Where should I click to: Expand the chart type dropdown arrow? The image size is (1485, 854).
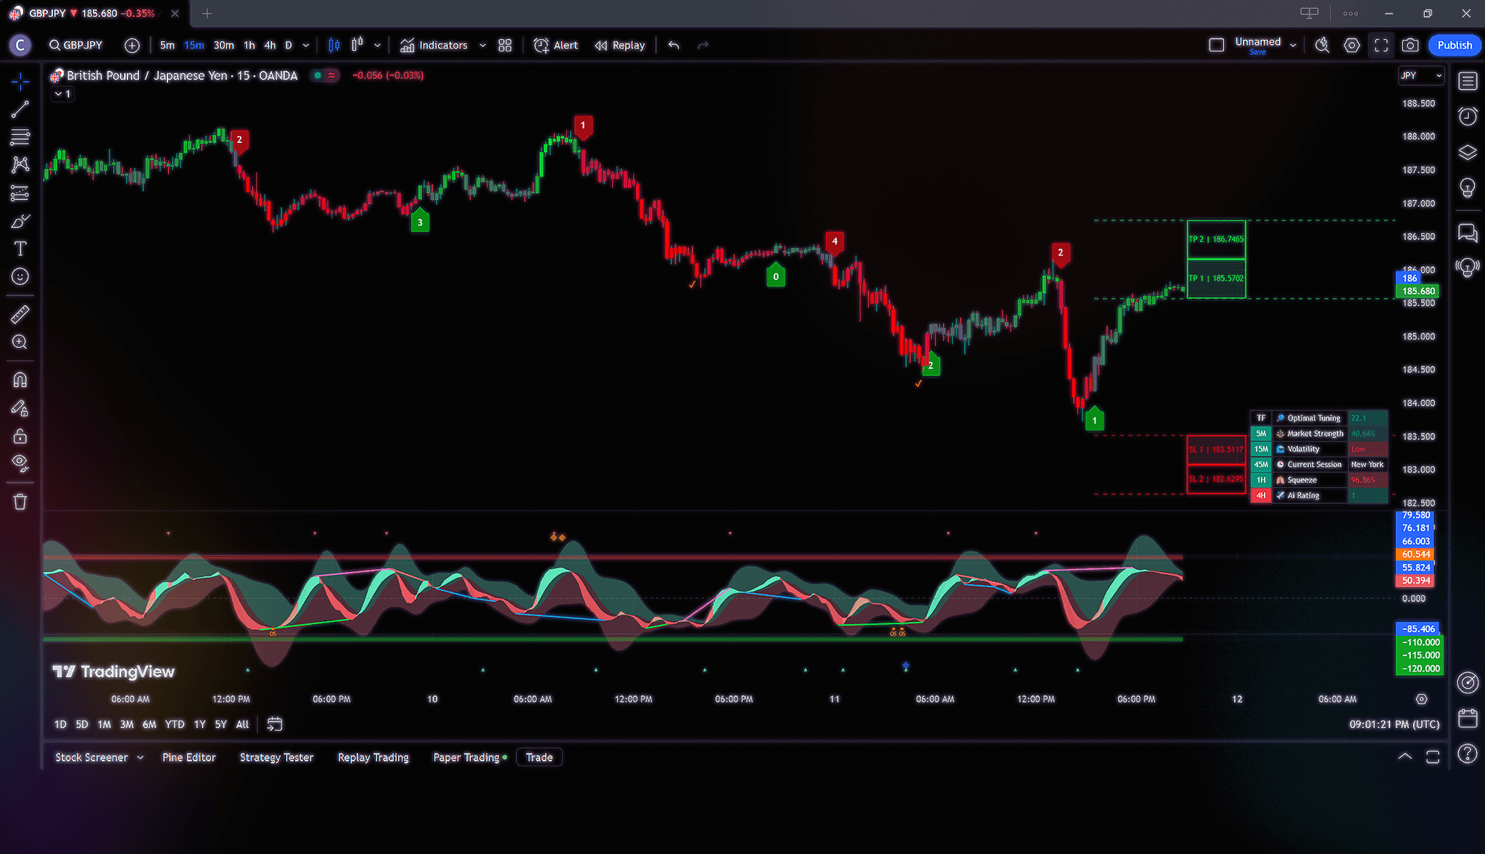click(x=377, y=45)
